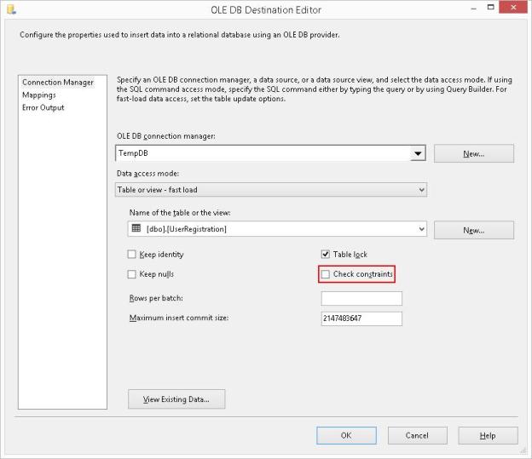532x459 pixels.
Task: Open the table or view name dropdown
Action: [421, 229]
